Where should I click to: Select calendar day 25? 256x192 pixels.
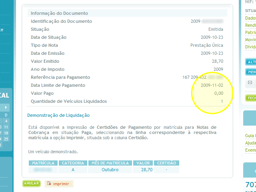(6, 139)
